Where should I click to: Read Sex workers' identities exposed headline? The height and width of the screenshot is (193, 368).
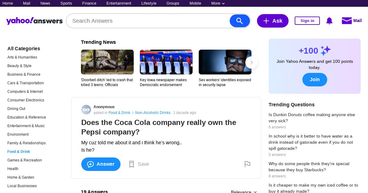[225, 82]
